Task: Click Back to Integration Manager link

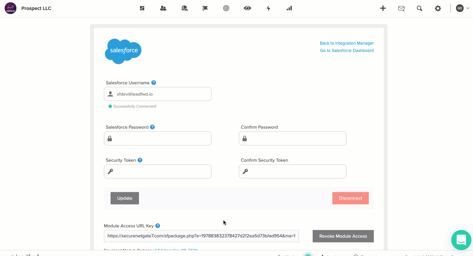Action: [x=347, y=43]
